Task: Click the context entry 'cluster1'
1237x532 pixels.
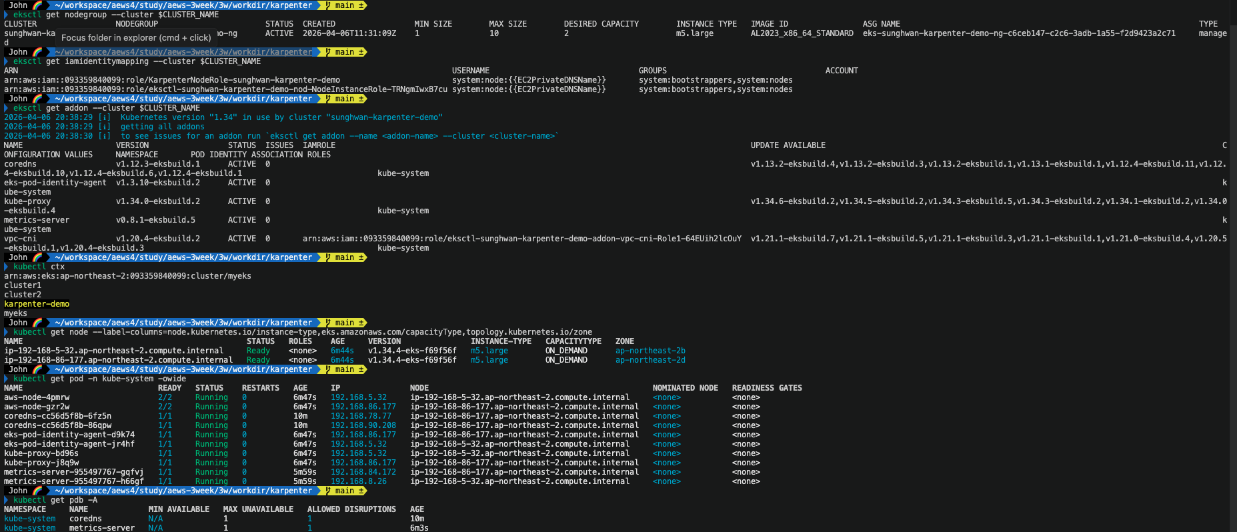Action: (23, 285)
